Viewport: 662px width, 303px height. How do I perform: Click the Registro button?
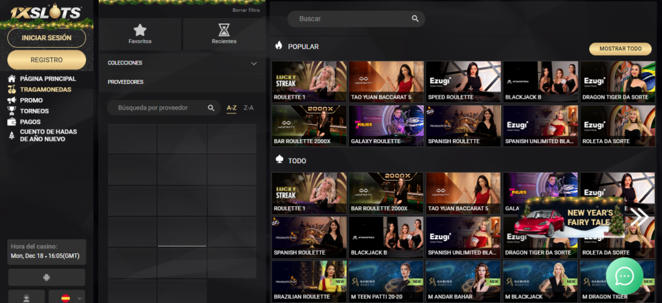pyautogui.click(x=47, y=60)
